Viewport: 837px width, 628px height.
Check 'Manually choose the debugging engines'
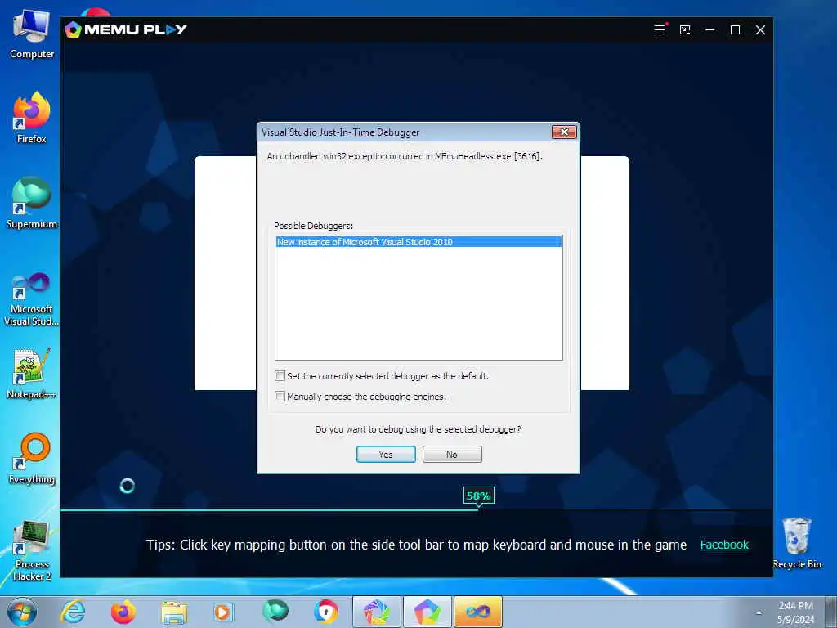(280, 397)
